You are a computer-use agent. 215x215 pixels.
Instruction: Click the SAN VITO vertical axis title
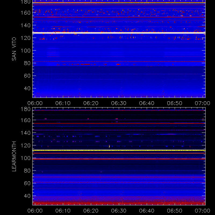pos(14,49)
